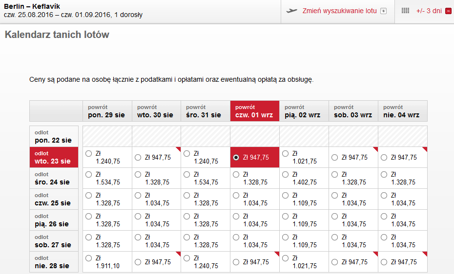Choose departure row wto. 23 sie header
This screenshot has width=454, height=274.
(x=54, y=157)
